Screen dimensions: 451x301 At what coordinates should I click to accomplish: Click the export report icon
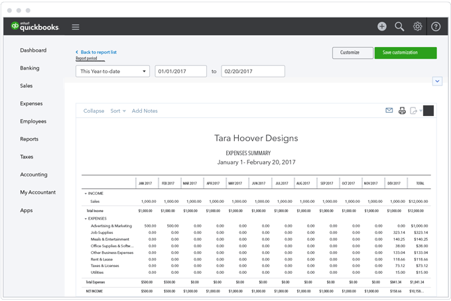414,111
